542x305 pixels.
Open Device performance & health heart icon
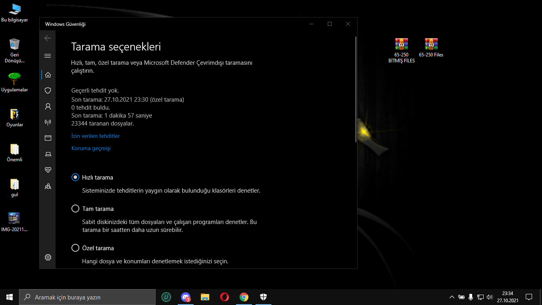click(48, 170)
